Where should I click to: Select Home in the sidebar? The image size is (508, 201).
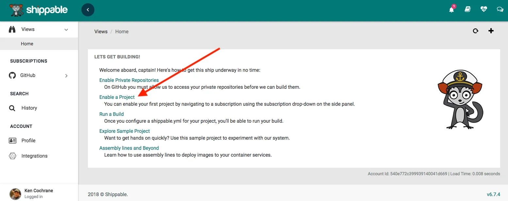39,44
